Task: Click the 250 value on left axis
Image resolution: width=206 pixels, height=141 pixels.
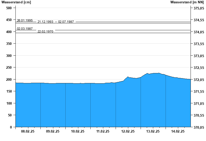Action: (9, 67)
